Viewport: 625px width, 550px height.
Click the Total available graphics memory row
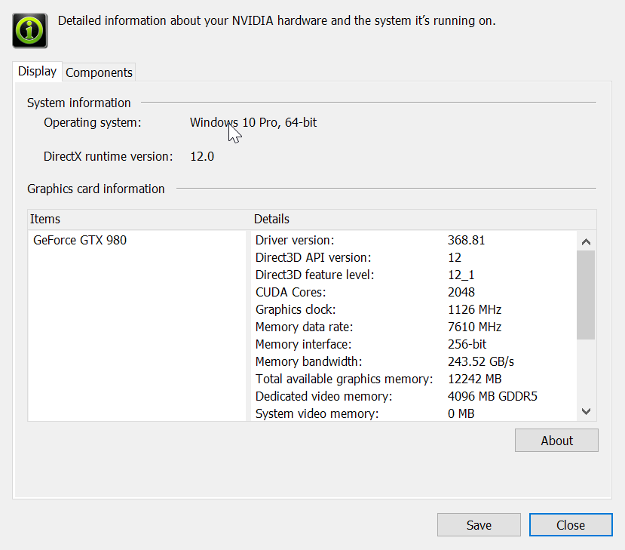point(415,379)
